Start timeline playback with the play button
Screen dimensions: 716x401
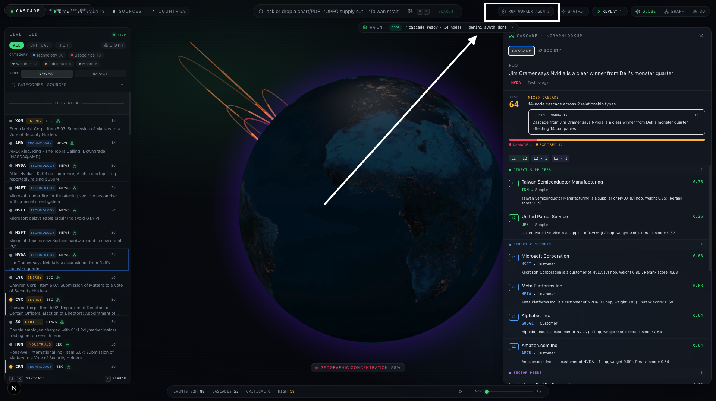pos(460,391)
